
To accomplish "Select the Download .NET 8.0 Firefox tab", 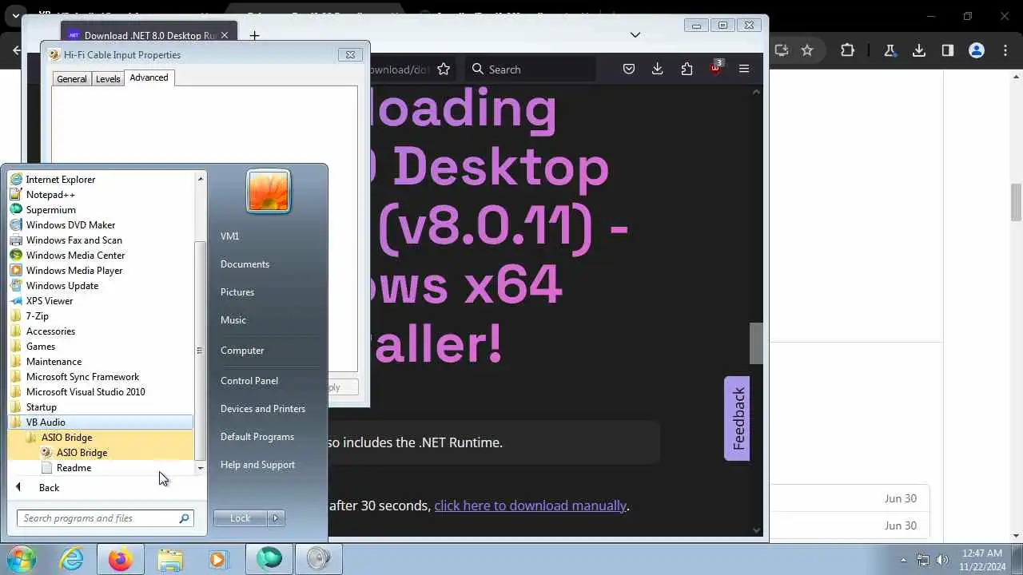I will click(x=149, y=35).
